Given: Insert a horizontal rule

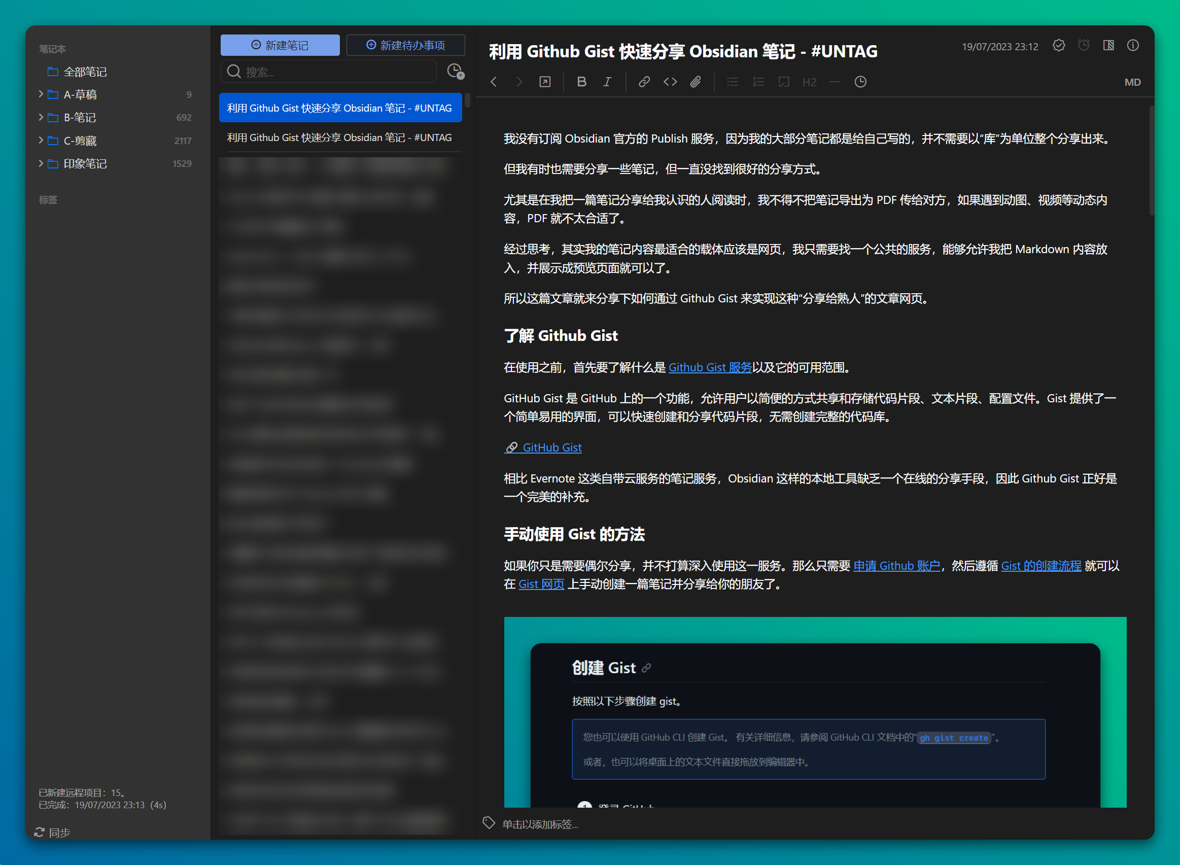Looking at the screenshot, I should point(835,82).
